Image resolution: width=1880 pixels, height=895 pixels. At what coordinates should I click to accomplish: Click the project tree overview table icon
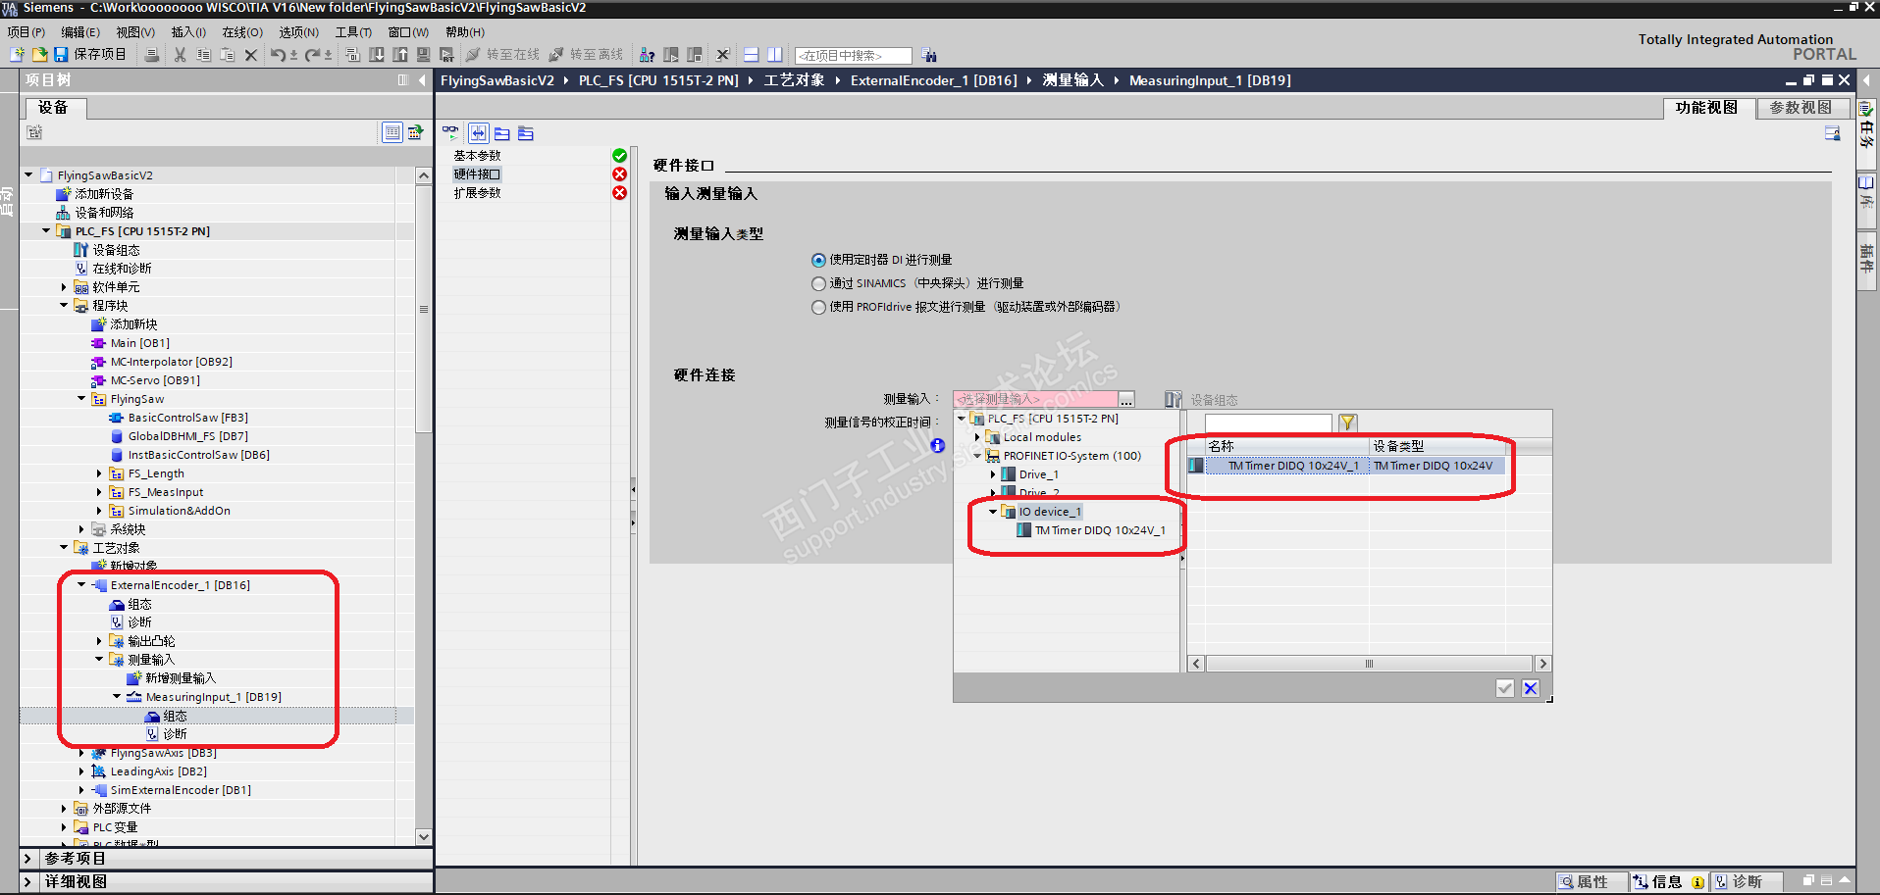pos(392,132)
